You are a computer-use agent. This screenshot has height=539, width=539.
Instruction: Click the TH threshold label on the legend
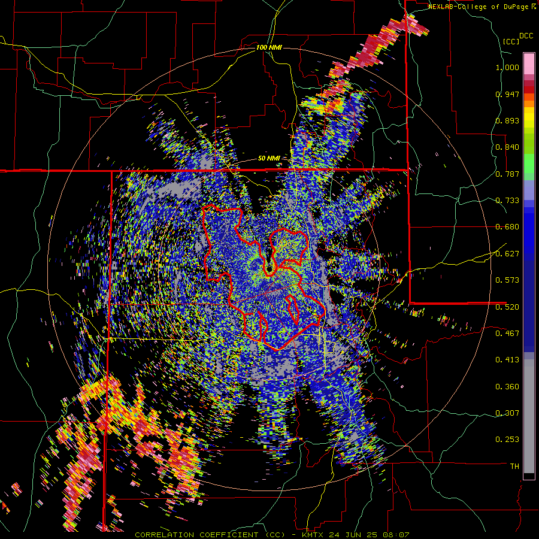(514, 467)
